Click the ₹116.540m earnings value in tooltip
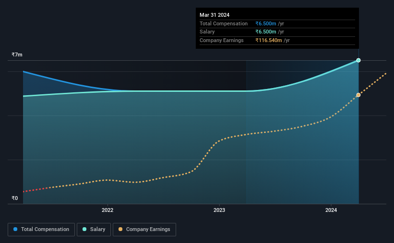The width and height of the screenshot is (394, 243). pos(269,40)
